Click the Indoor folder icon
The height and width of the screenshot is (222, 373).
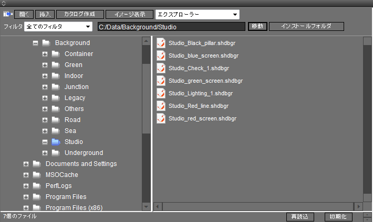click(x=56, y=76)
